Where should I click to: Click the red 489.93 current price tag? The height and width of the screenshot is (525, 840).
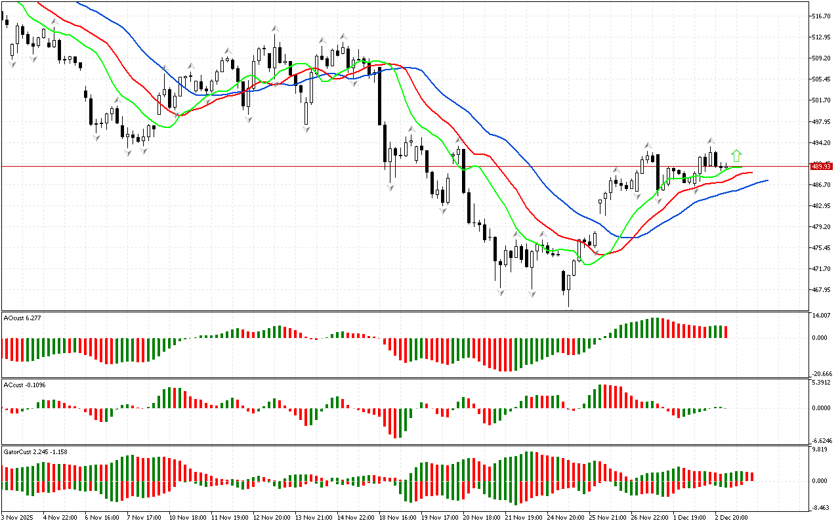coord(822,166)
